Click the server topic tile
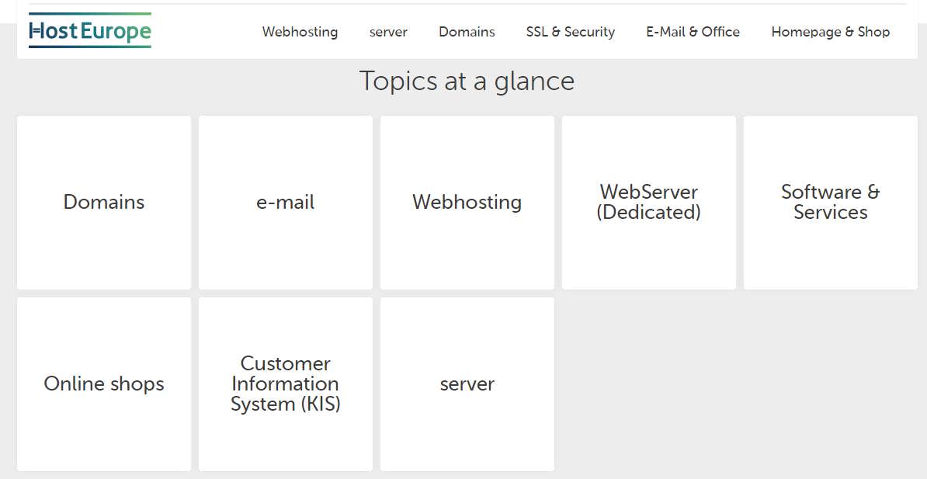The height and width of the screenshot is (479, 927). coord(467,384)
